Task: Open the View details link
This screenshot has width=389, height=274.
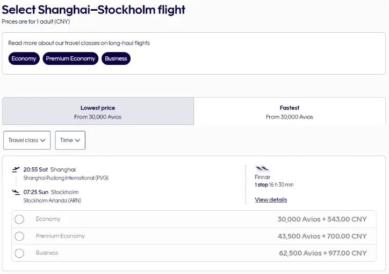Action: click(x=271, y=200)
